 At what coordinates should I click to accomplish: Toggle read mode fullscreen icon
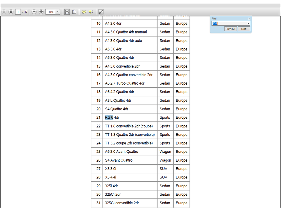pos(101,12)
